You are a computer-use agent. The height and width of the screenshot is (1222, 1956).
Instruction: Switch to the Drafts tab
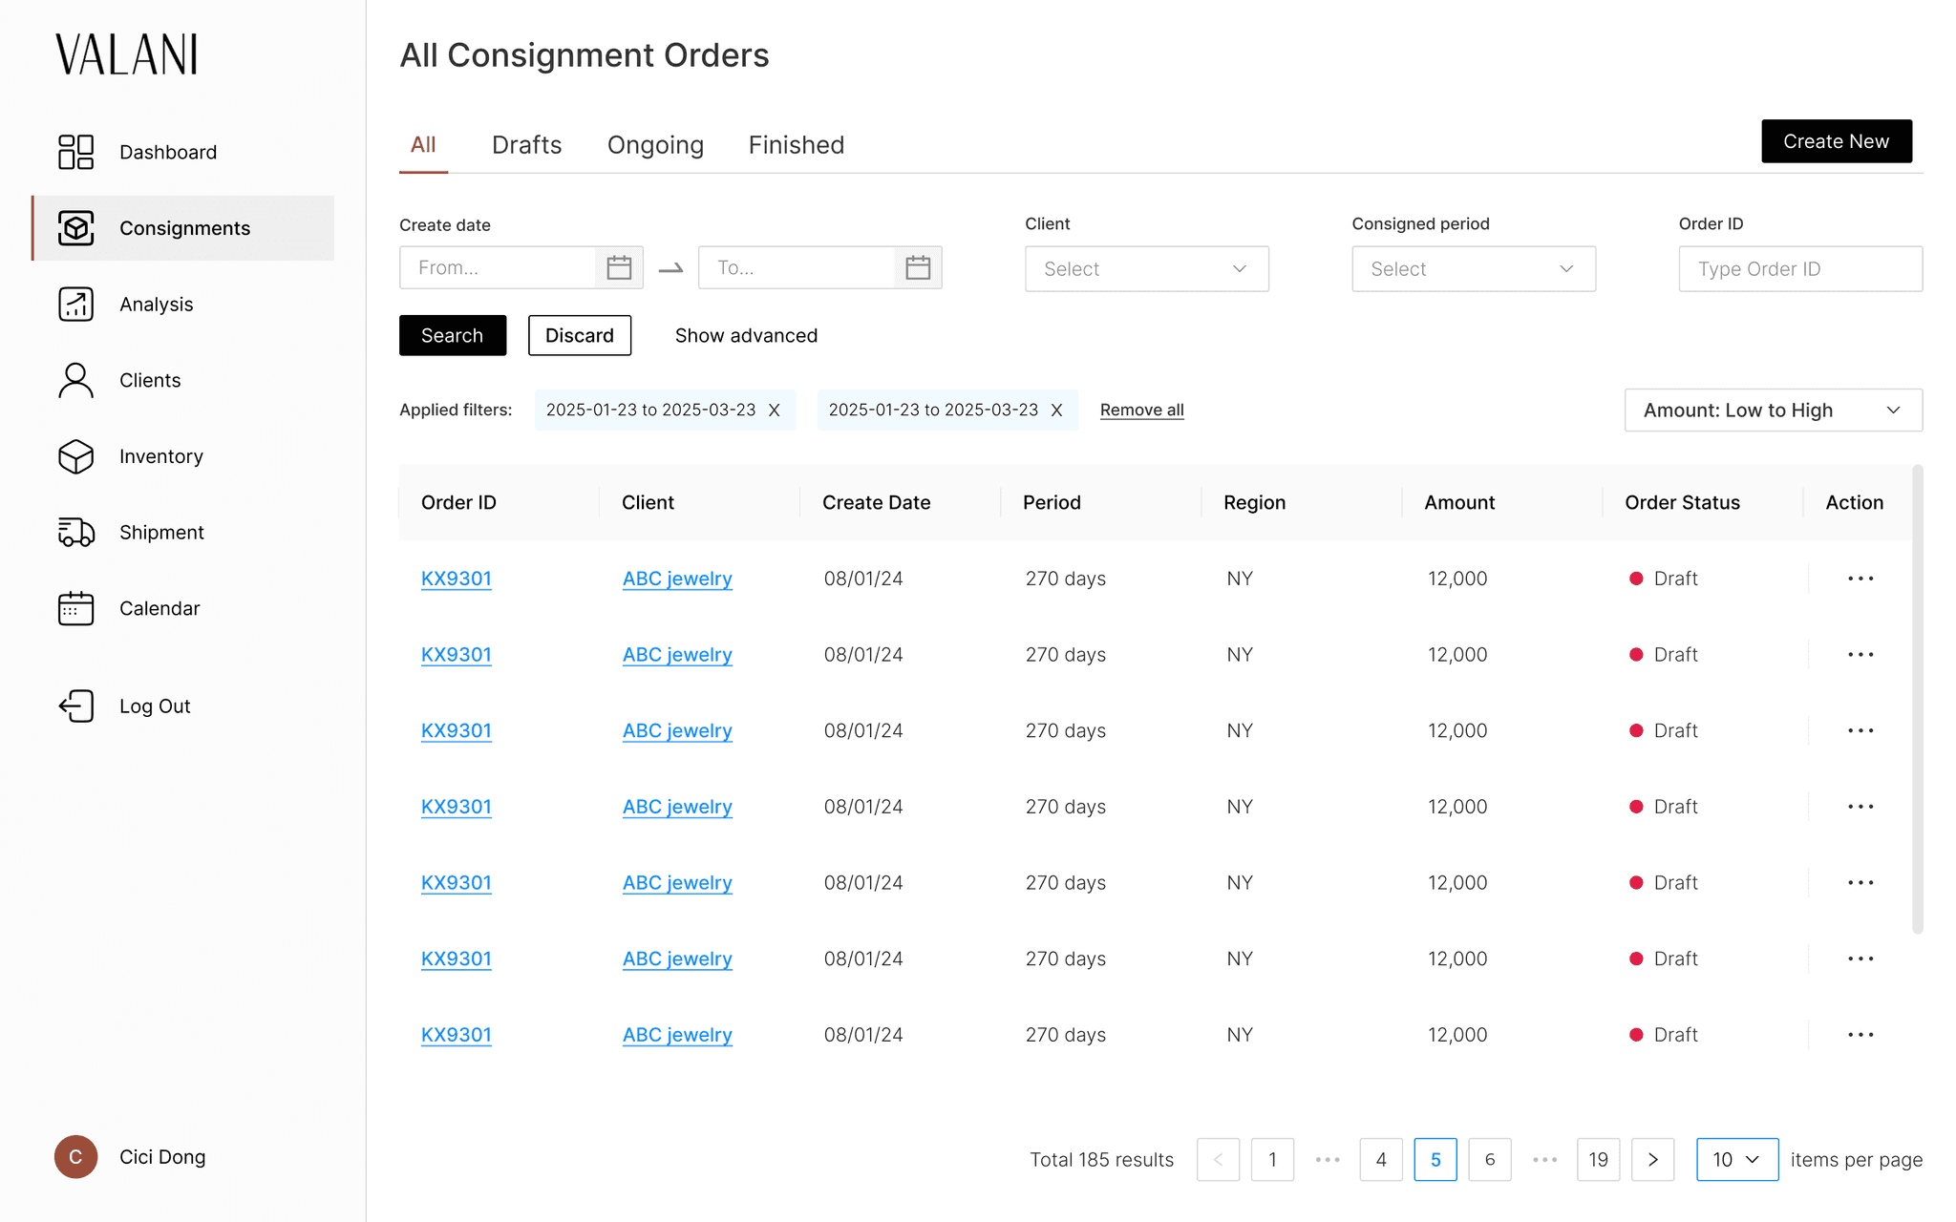tap(526, 145)
